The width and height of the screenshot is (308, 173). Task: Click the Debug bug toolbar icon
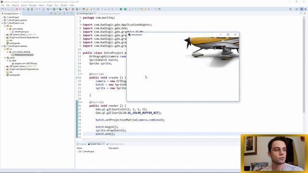[x=48, y=9]
